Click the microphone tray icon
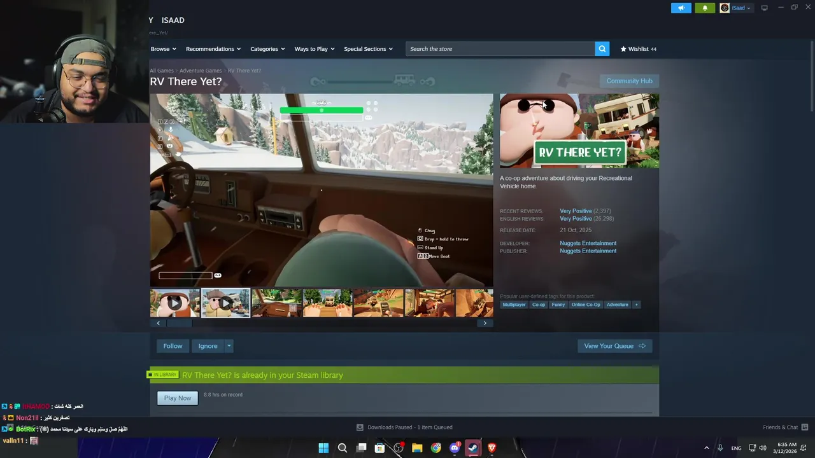Screen dimensions: 815x458 pyautogui.click(x=720, y=448)
